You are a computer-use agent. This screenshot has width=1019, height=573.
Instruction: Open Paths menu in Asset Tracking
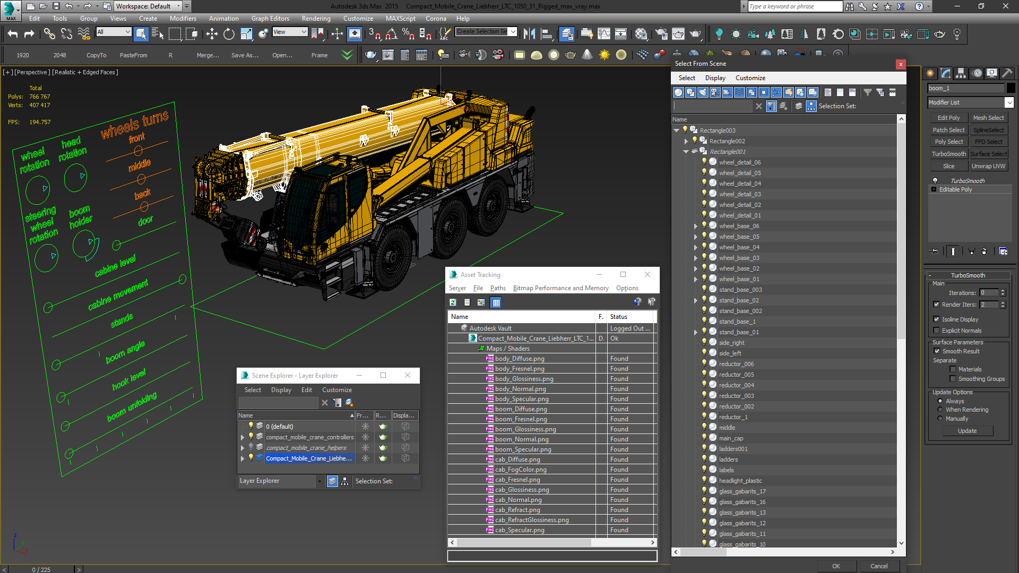(x=497, y=288)
